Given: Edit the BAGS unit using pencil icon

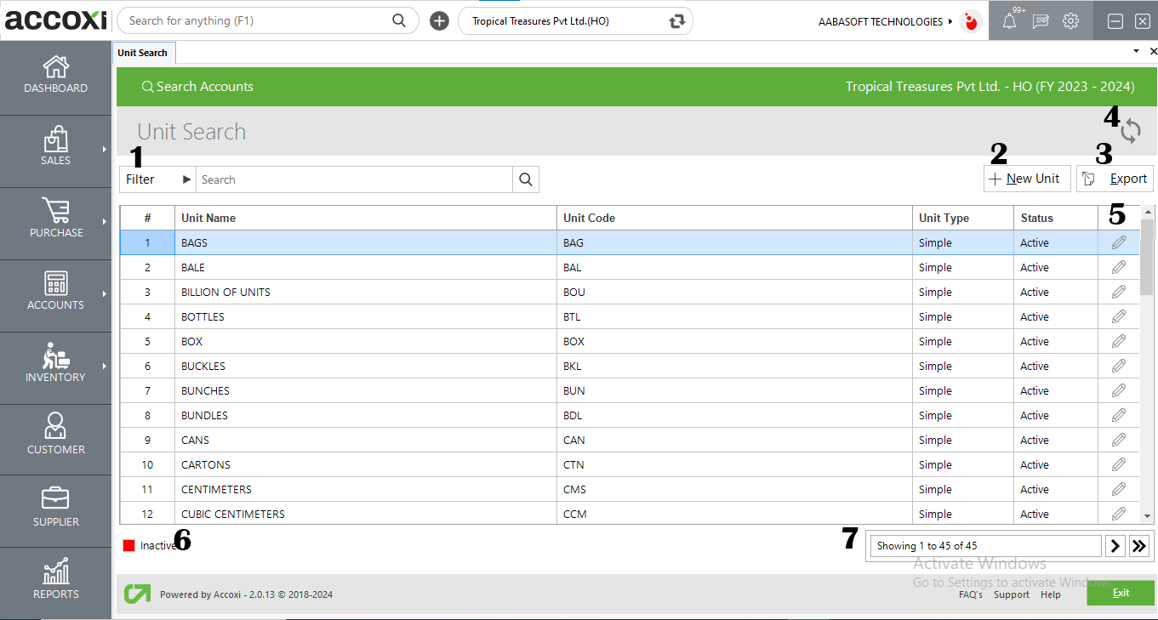Looking at the screenshot, I should [x=1118, y=242].
